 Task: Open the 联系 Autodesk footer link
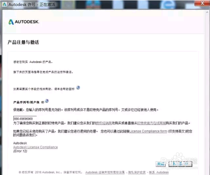159,172
